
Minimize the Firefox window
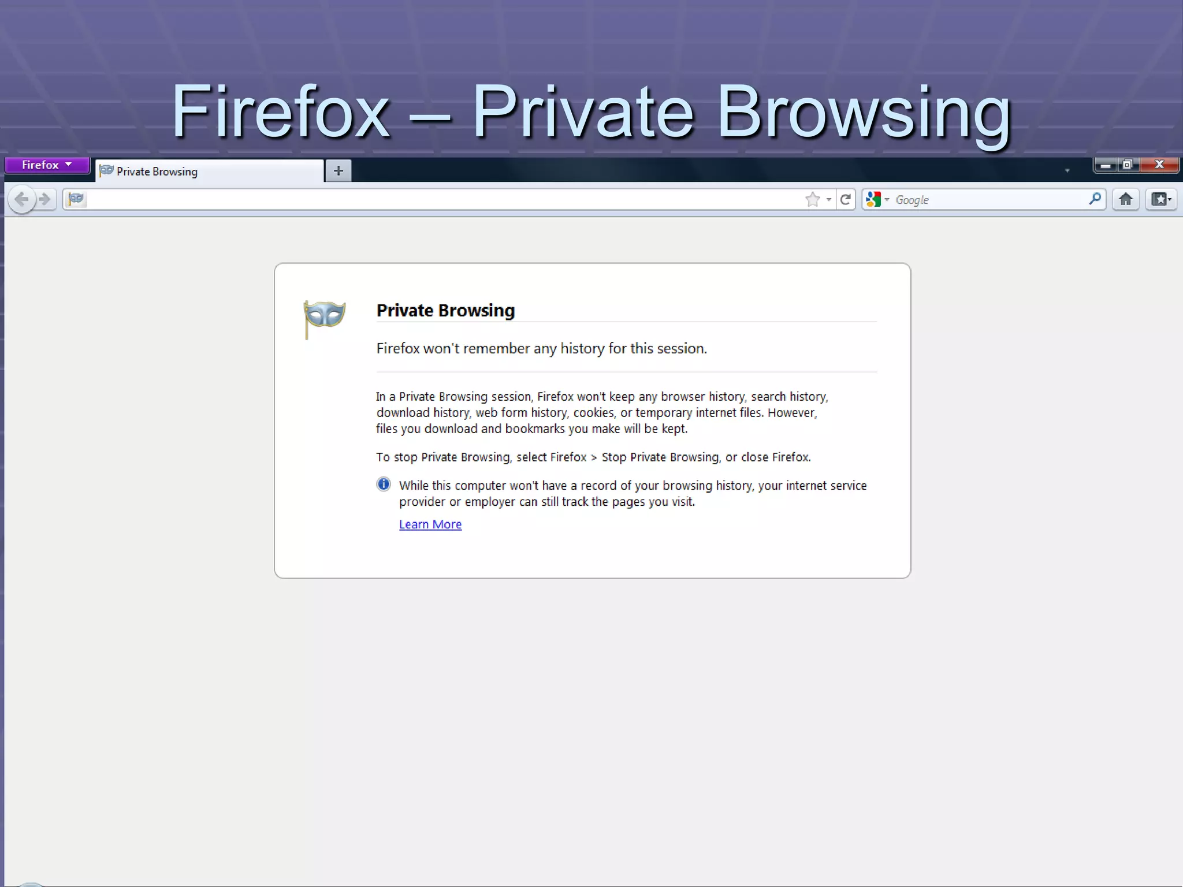1106,165
